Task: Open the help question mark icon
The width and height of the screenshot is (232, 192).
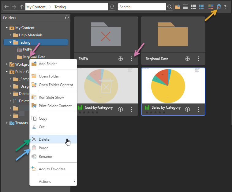Action: pos(225,7)
